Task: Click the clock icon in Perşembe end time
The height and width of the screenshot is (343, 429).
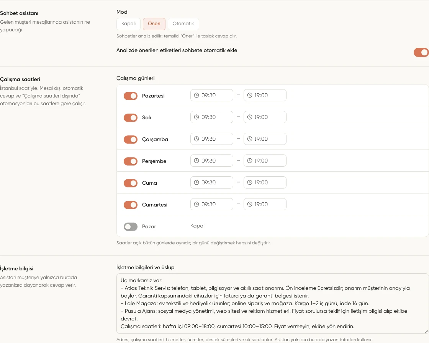Action: pos(249,161)
